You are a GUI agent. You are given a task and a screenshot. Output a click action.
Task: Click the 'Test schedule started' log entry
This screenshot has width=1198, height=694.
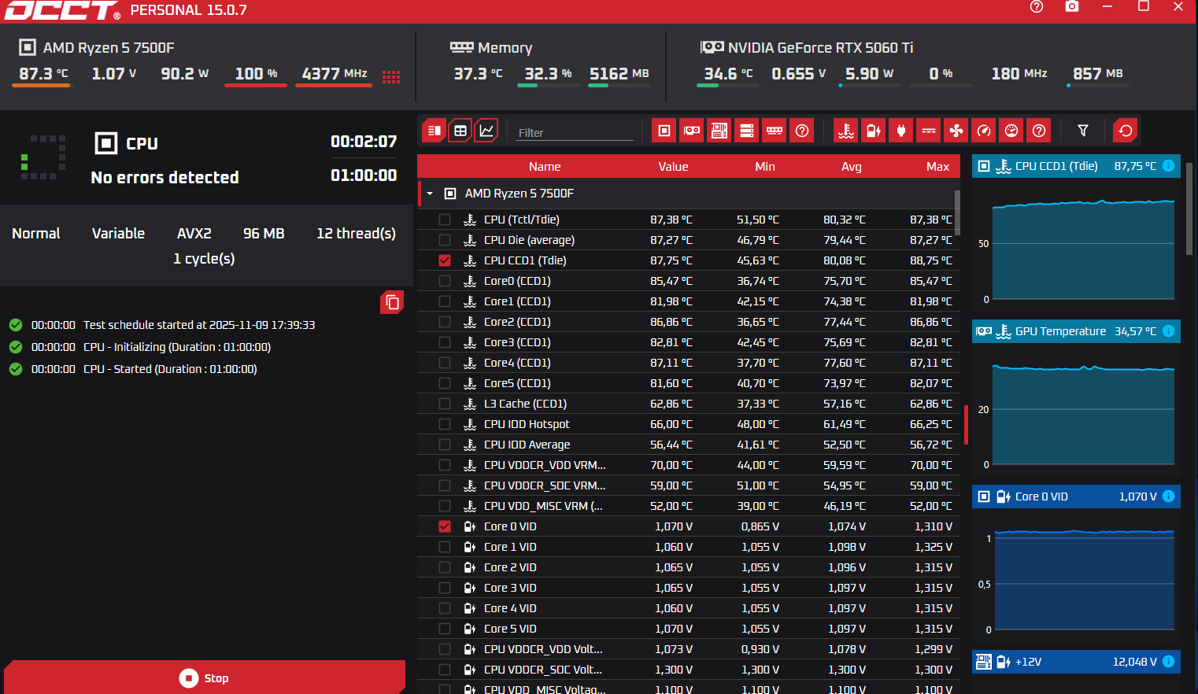coord(199,325)
